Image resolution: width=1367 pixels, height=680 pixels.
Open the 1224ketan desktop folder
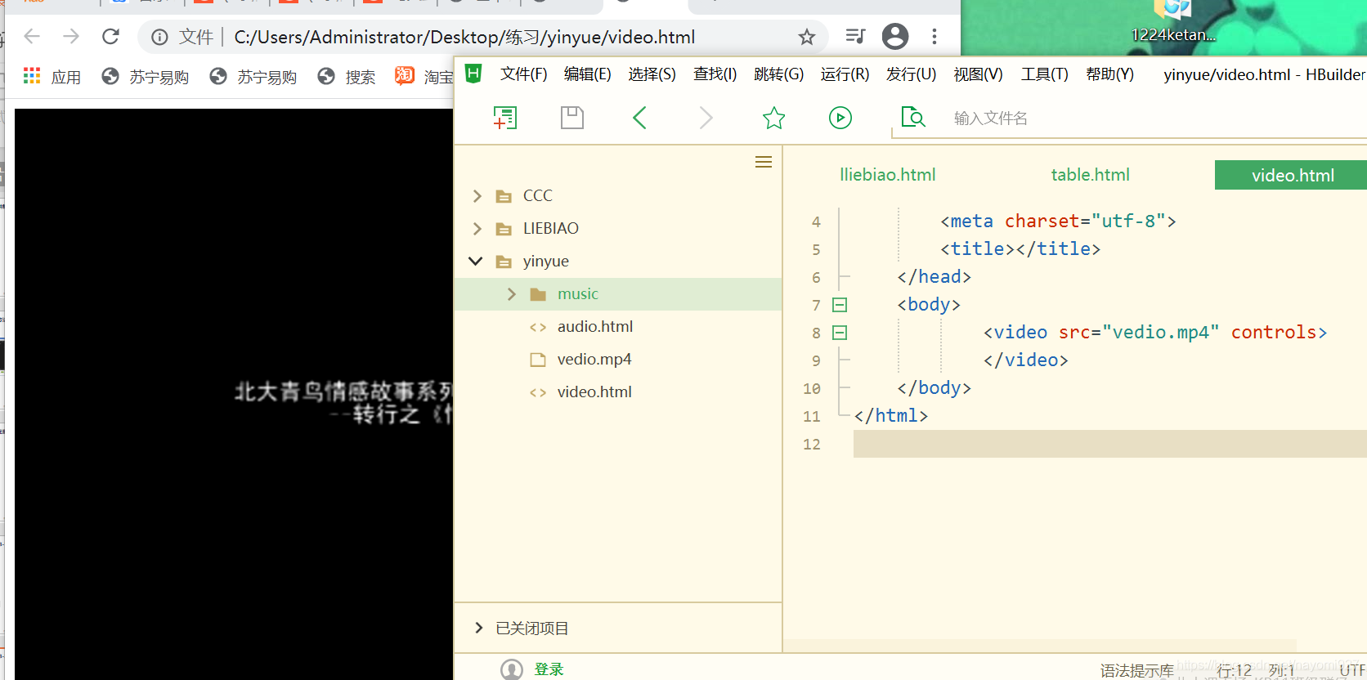tap(1173, 21)
